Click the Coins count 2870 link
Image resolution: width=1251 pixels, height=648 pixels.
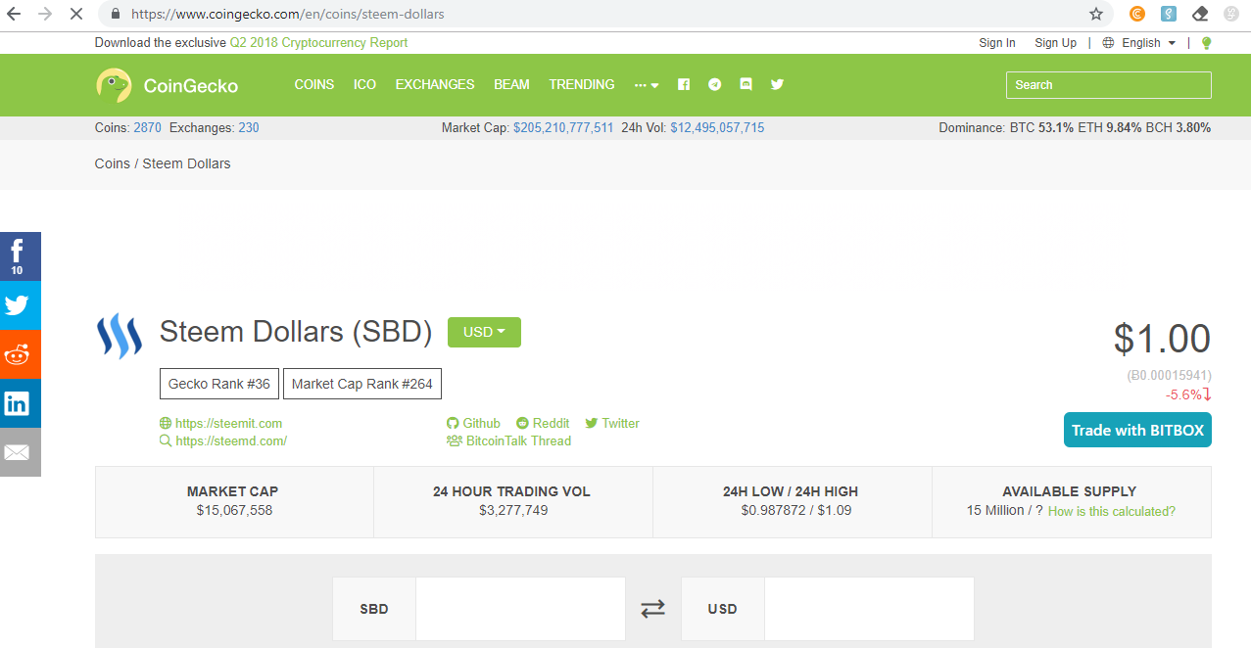coord(147,127)
